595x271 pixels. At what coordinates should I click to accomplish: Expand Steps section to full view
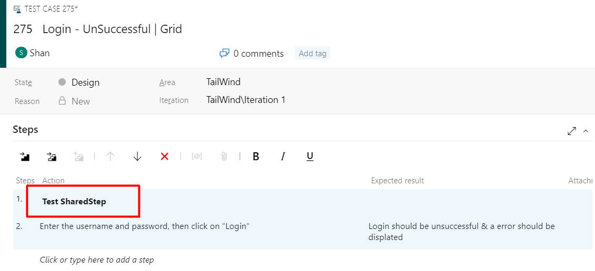pyautogui.click(x=572, y=131)
